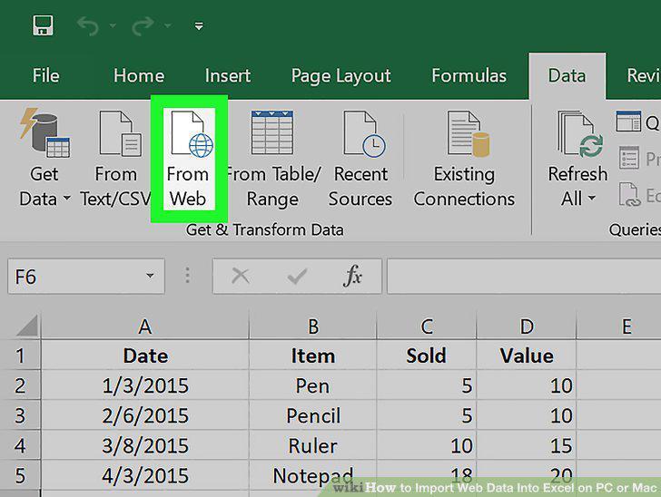Click into the formula bar field
The height and width of the screenshot is (497, 661).
point(524,277)
